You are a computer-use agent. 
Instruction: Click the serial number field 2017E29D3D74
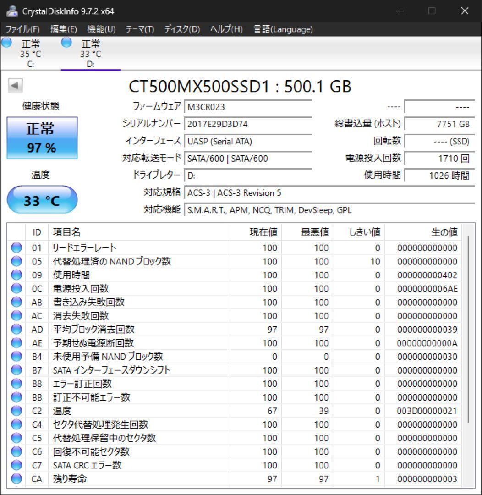pos(248,124)
